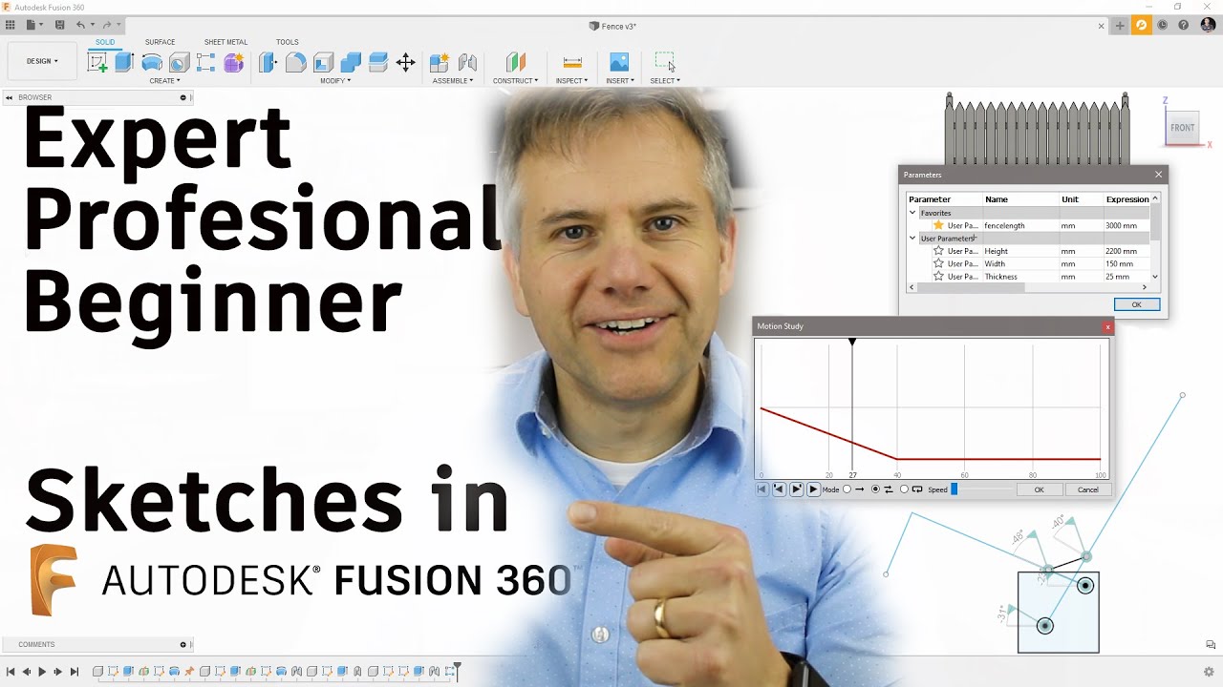
Task: Click the Undo arrow
Action: click(80, 25)
